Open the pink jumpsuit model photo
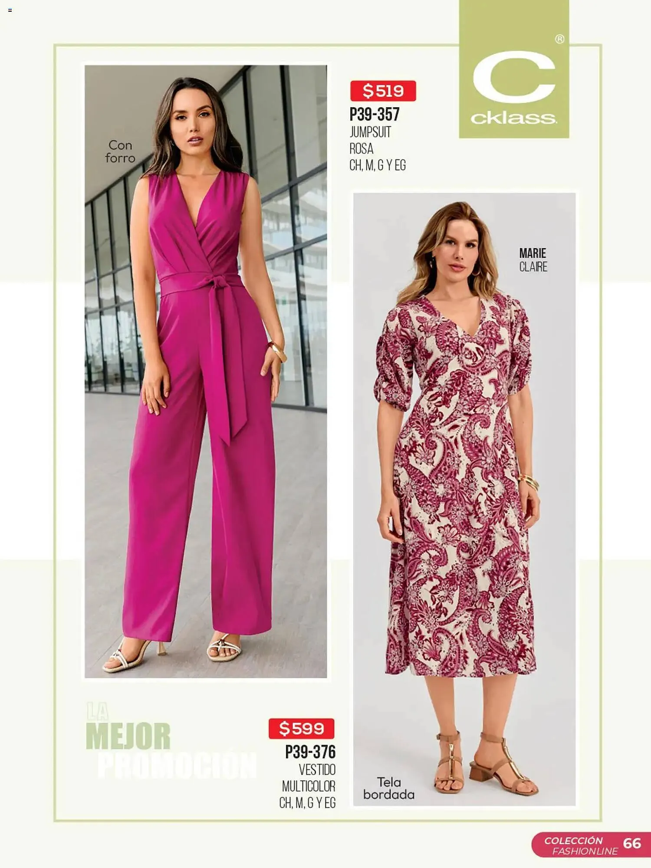This screenshot has height=868, width=651. point(206,372)
